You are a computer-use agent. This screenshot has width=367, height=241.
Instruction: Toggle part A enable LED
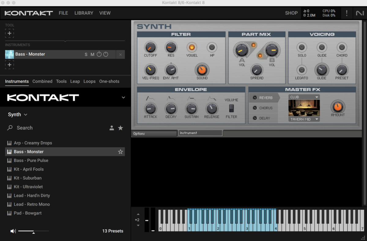[x=253, y=45]
